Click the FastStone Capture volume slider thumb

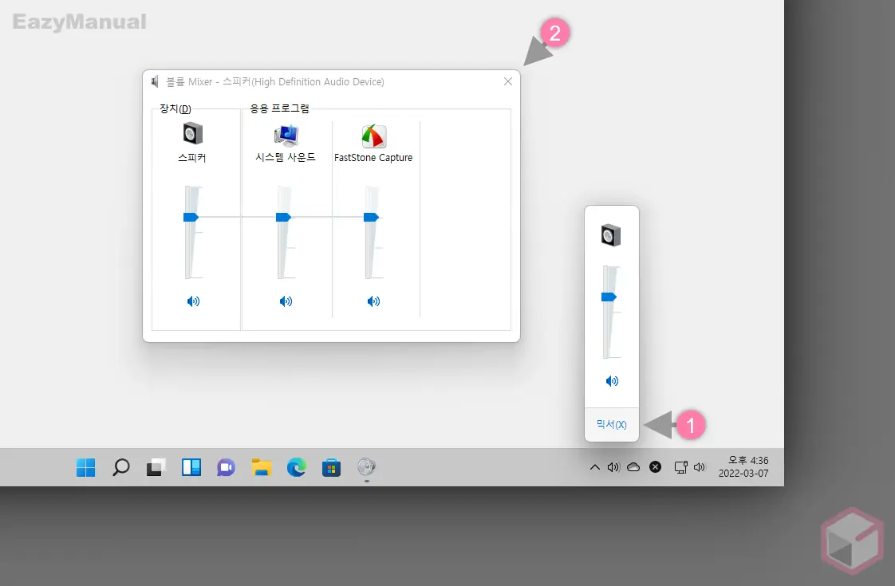[x=371, y=217]
